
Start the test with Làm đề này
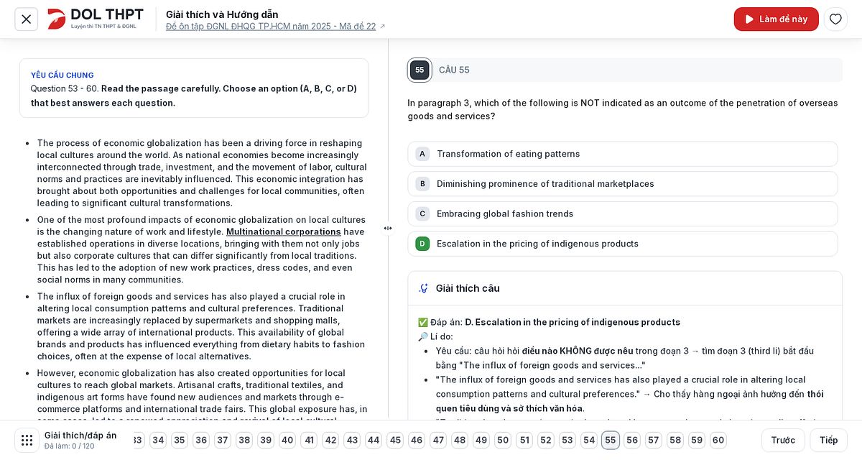pos(776,19)
